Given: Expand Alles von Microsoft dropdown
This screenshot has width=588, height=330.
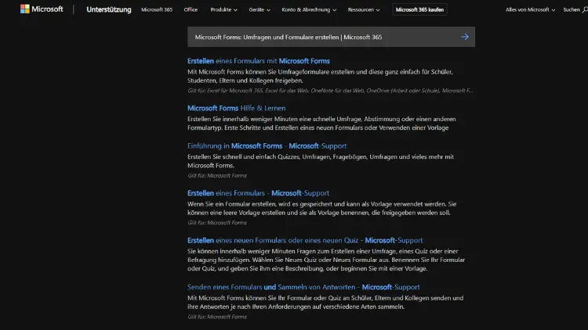Looking at the screenshot, I should [530, 9].
